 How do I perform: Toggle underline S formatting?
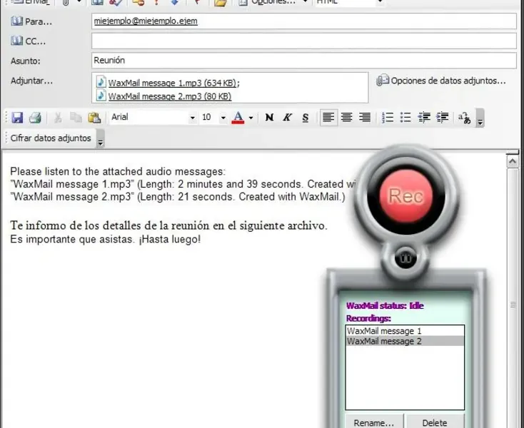305,118
